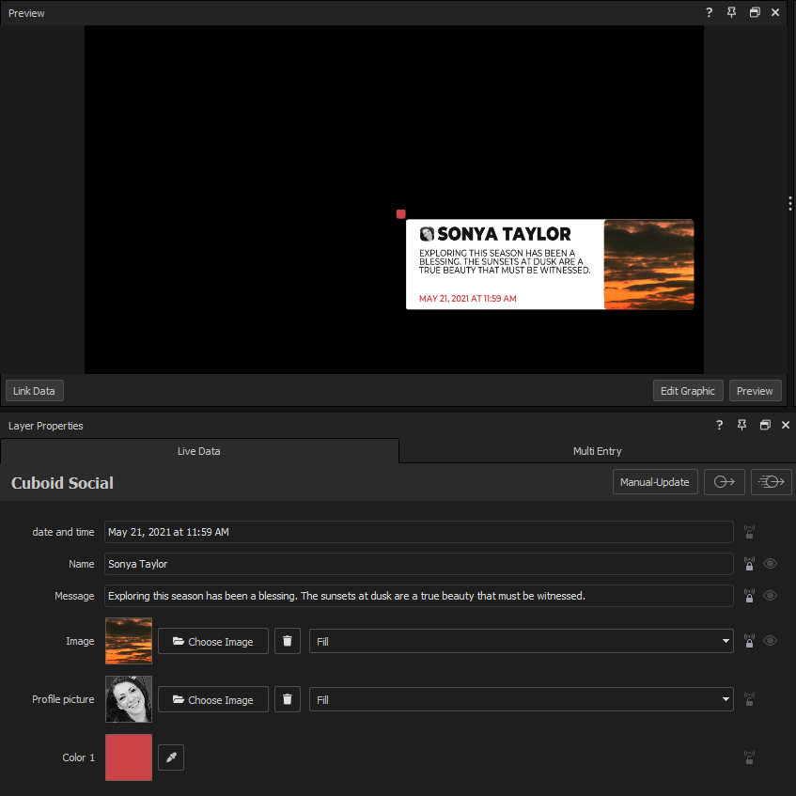Open help for Layer Properties panel

click(719, 425)
